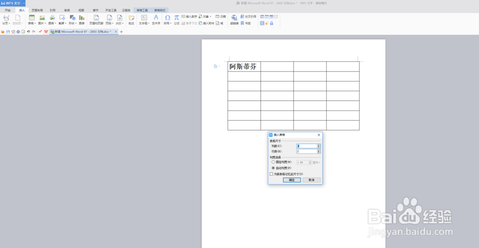Expand the 表格 dropdown arrow
This screenshot has width=479, height=248.
[x=35, y=23]
